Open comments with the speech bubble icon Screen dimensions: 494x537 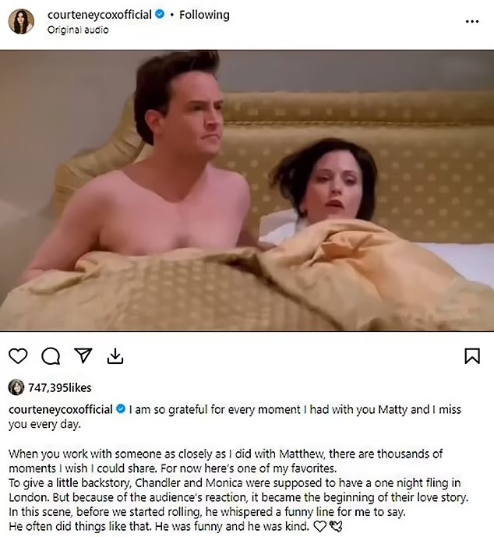(51, 356)
